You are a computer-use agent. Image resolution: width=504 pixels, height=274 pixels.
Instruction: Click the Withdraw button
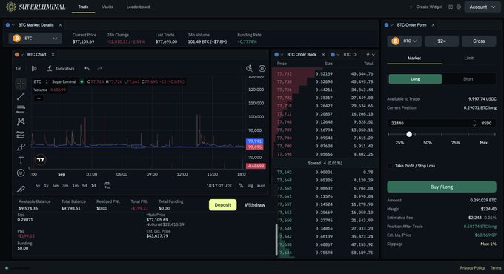[255, 205]
